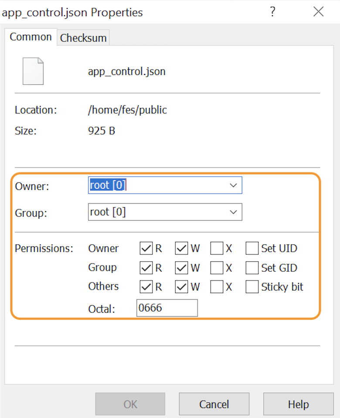Enable Owner execute permission
The image size is (340, 418).
click(217, 249)
